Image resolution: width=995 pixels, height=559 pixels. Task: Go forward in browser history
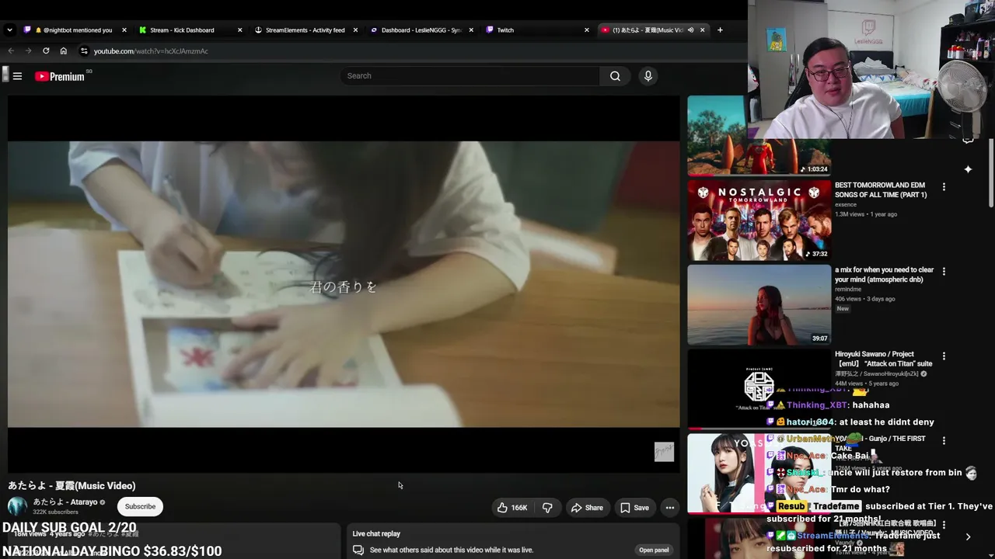click(28, 51)
